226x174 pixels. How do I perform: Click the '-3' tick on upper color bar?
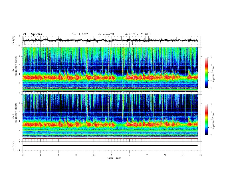pyautogui.click(x=211, y=57)
